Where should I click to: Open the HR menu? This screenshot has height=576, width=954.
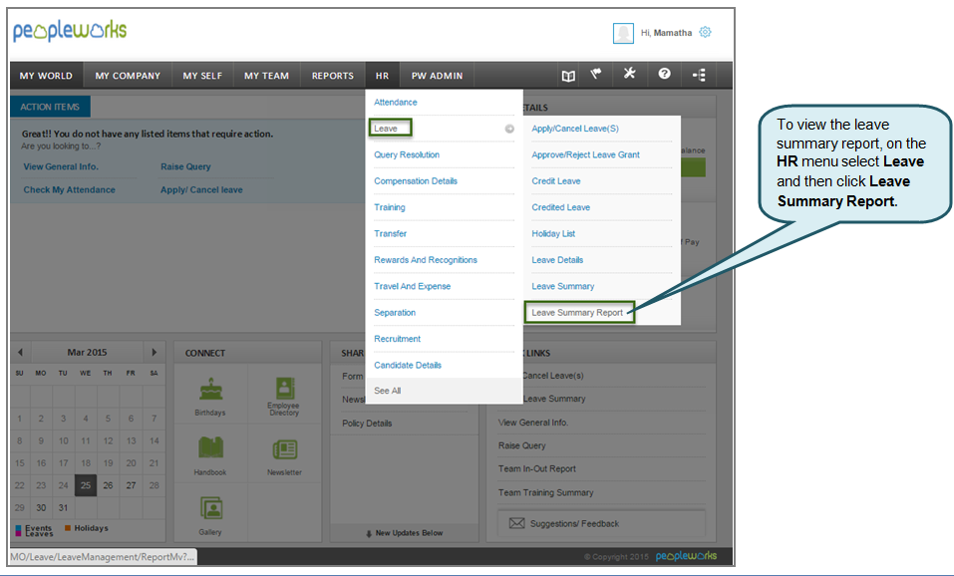pos(382,76)
